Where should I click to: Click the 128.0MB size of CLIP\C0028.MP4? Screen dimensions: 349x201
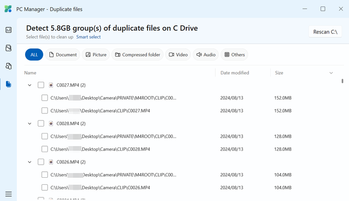click(283, 149)
